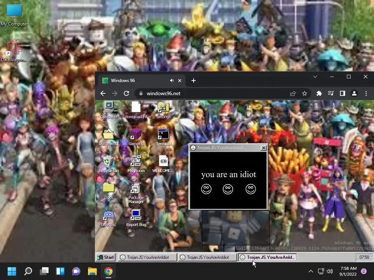
Task: Click the smiley icon in the Trojan window title
Action: tap(193, 148)
